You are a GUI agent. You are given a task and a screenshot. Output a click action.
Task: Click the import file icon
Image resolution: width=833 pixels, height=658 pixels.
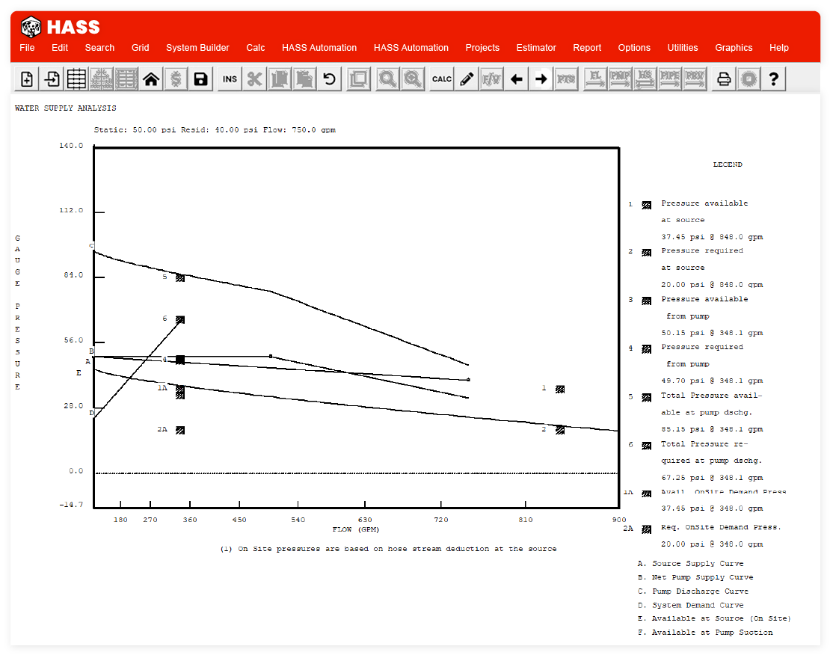point(52,79)
